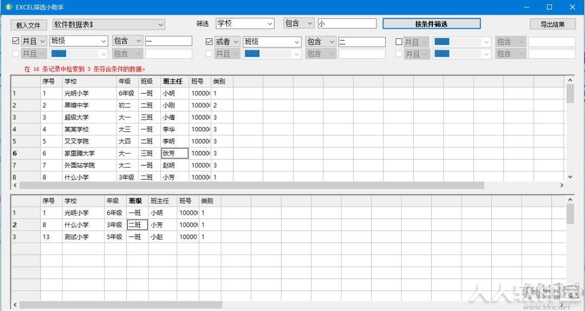
Task: Select the 黑暗中学 cell in the source table
Action: pyautogui.click(x=89, y=105)
